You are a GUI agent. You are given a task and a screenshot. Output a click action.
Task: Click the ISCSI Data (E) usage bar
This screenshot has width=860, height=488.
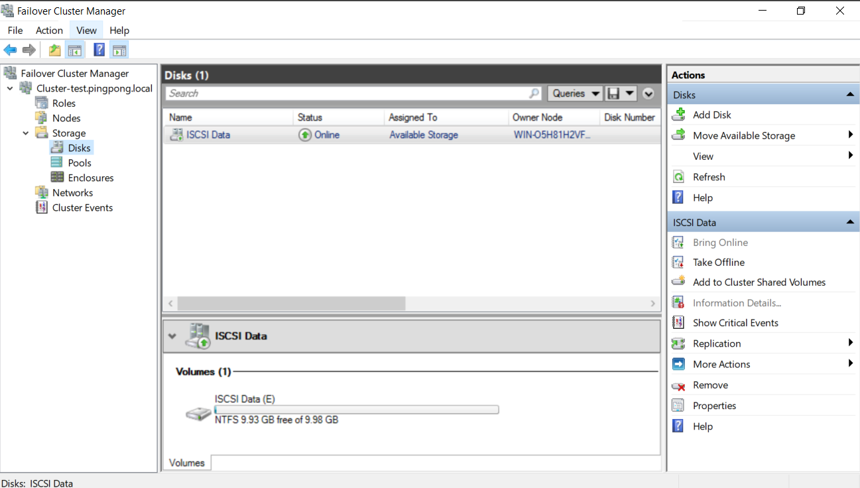pyautogui.click(x=356, y=410)
